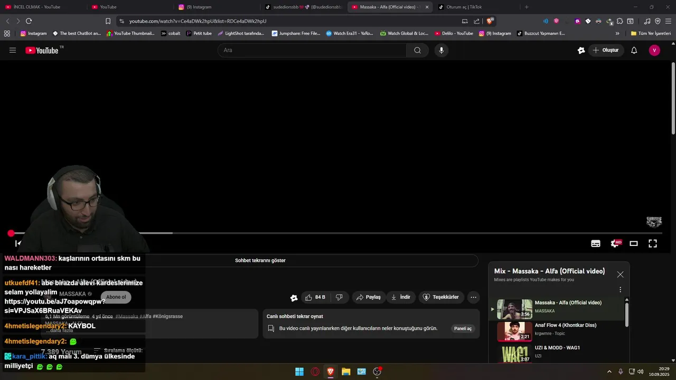Open the YouTube guide hamburger menu

13,50
